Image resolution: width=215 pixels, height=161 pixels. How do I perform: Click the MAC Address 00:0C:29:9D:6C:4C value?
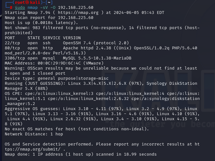[59, 63]
